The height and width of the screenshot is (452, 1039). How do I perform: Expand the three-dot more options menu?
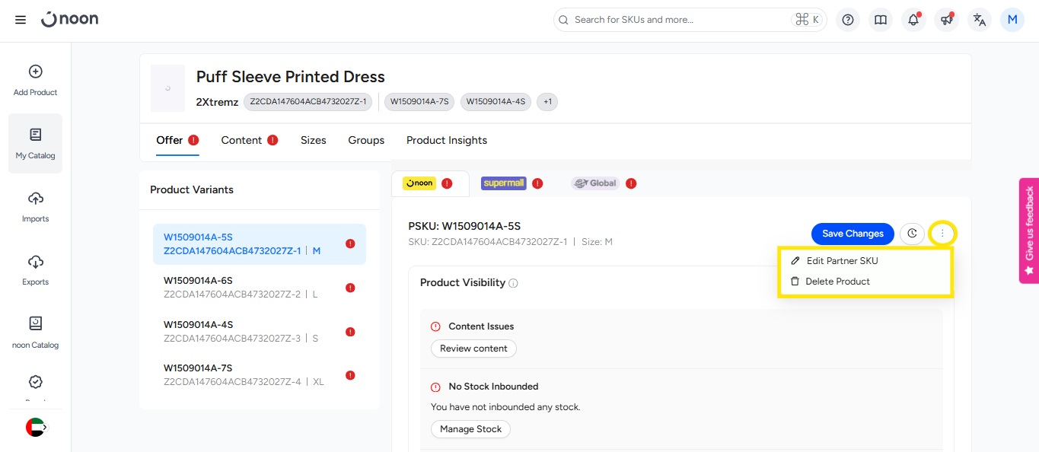pos(942,234)
